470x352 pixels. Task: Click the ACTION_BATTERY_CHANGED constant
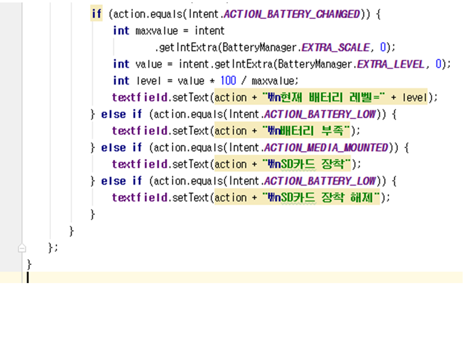[291, 14]
